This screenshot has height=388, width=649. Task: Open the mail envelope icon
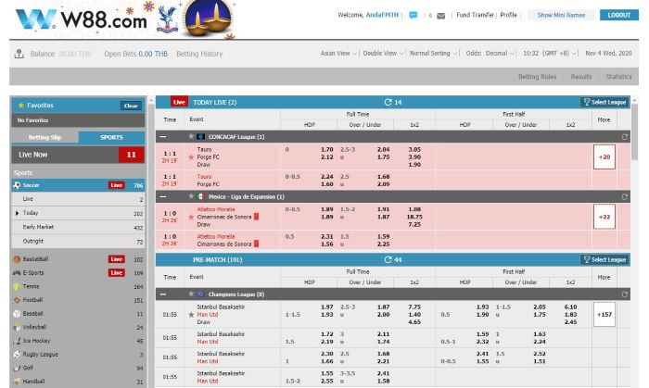click(440, 16)
